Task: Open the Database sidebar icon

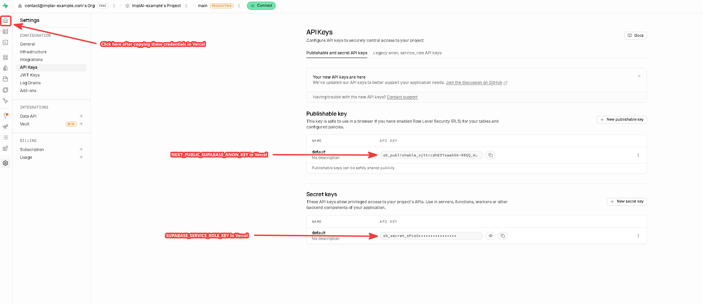Action: [x=5, y=58]
